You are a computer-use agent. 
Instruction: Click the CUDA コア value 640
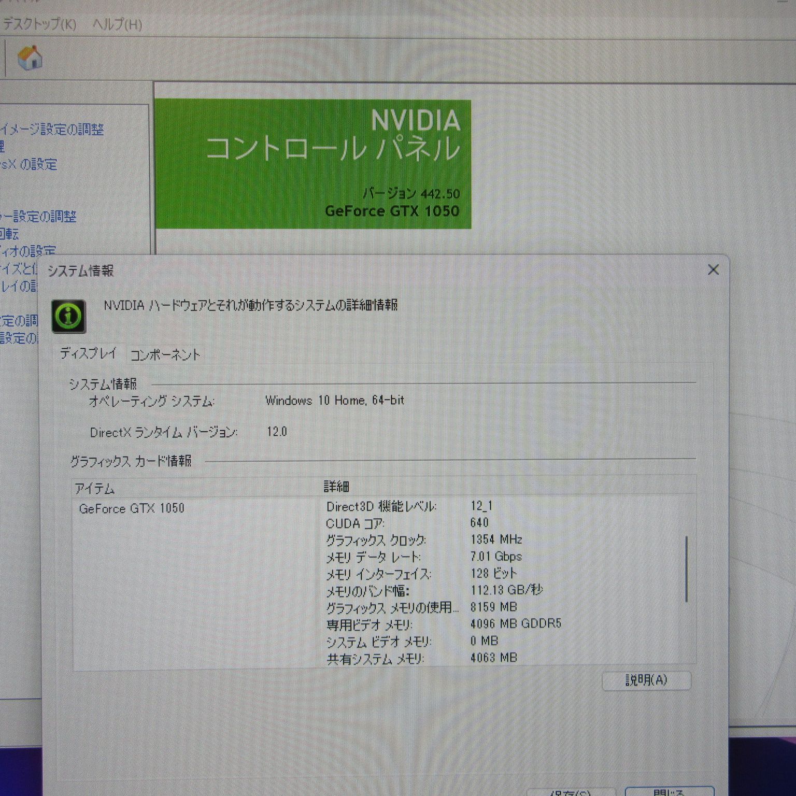479,522
